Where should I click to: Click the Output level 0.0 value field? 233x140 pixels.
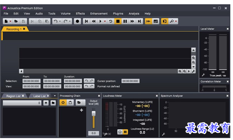coord(94,133)
